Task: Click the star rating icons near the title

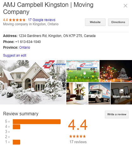Action: click(x=17, y=20)
